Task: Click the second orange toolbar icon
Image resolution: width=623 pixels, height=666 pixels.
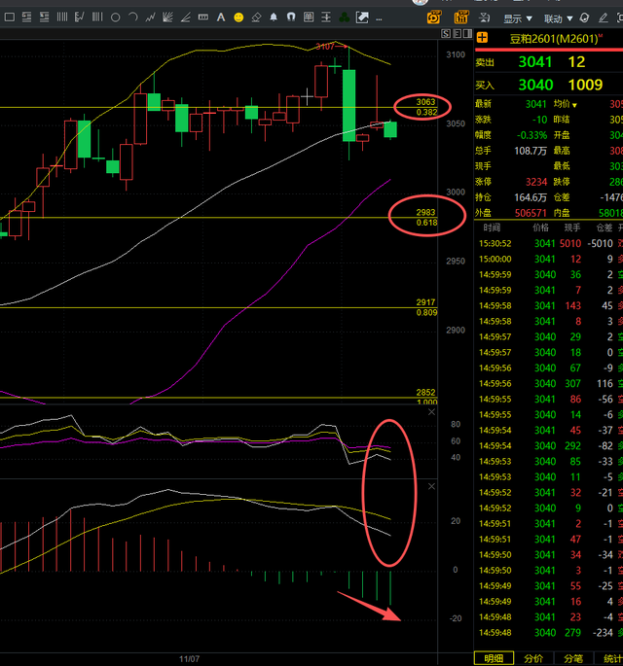Action: point(461,18)
